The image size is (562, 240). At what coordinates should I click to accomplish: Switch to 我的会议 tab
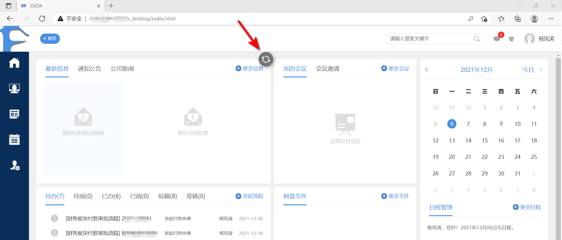295,69
